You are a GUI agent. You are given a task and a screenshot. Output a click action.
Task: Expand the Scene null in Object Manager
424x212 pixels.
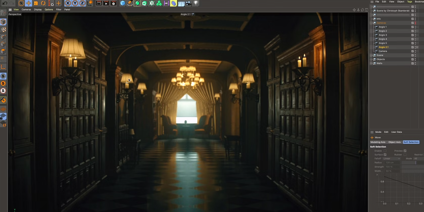(x=371, y=55)
